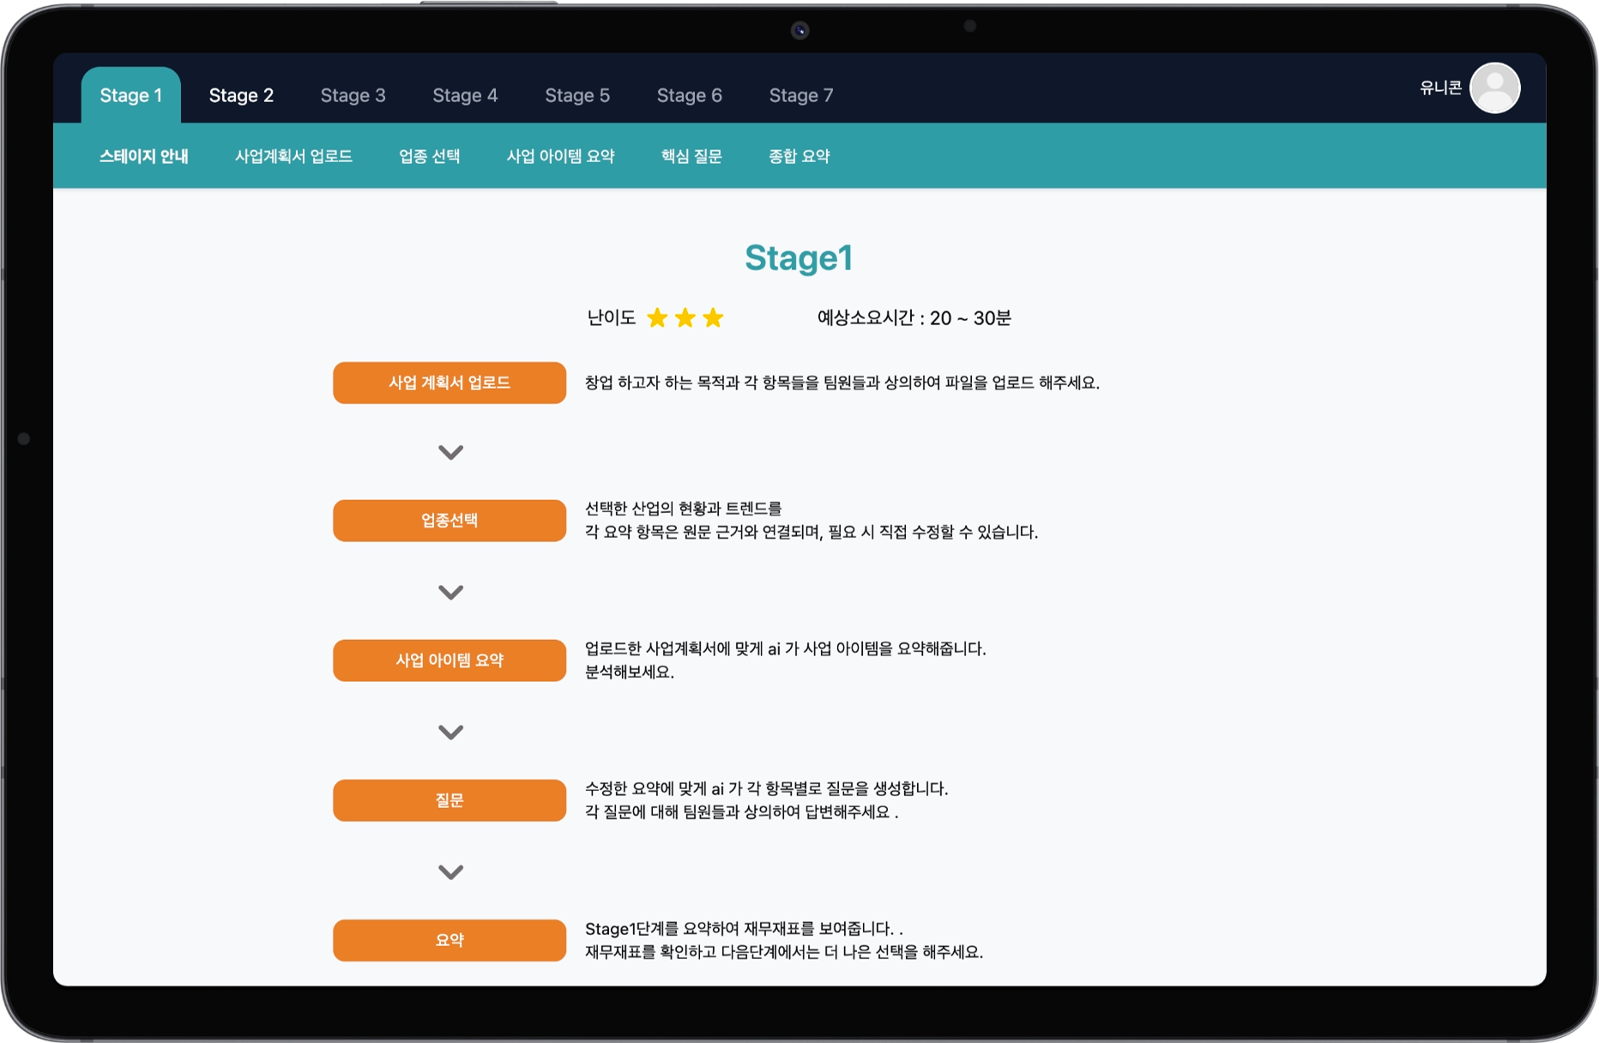Select 사업계획서 업로드 in the sub-navigation
The image size is (1599, 1043).
294,156
